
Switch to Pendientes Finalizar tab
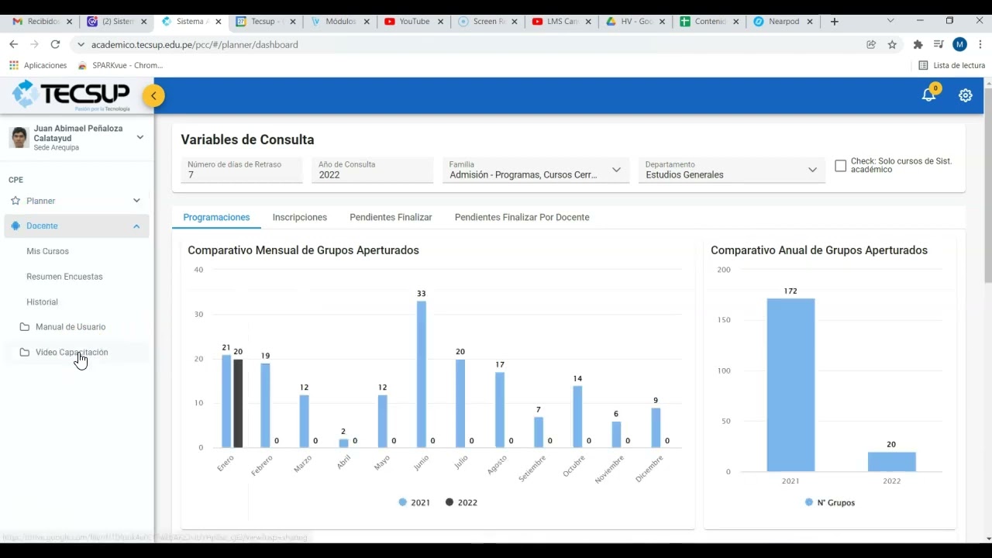[391, 218]
